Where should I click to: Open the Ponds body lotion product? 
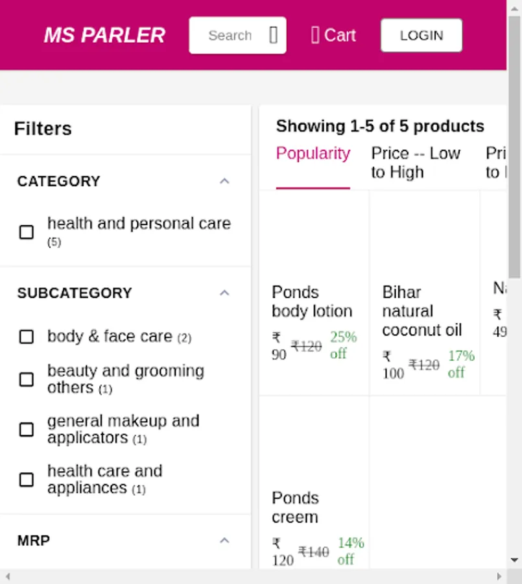coord(312,302)
